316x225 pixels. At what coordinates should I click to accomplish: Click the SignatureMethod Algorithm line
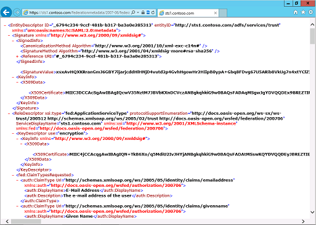(120, 51)
